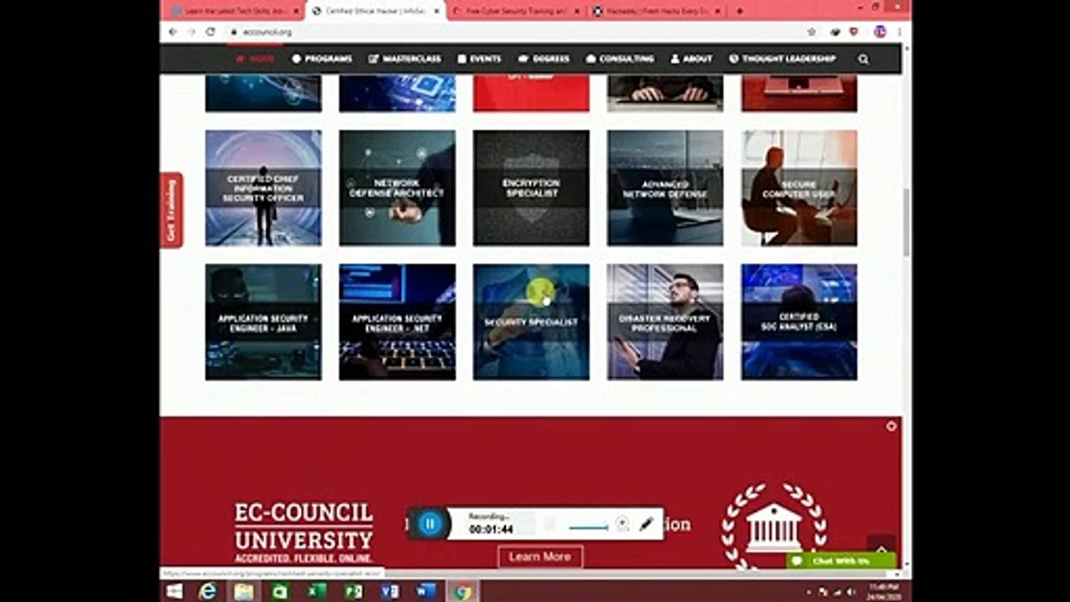The height and width of the screenshot is (602, 1070).
Task: Open the Thought Leadership menu
Action: (782, 59)
